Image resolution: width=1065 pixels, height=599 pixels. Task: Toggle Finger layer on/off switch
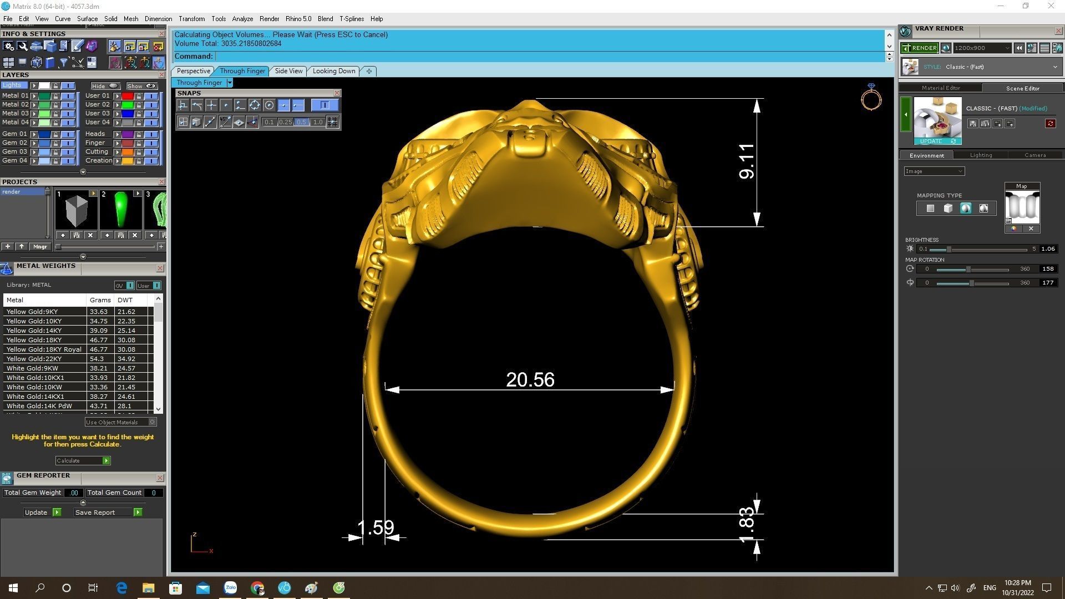pyautogui.click(x=151, y=143)
